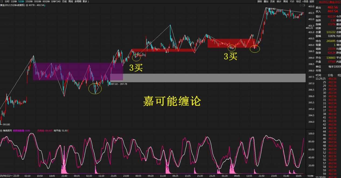The image size is (341, 178).
Task: Click the 总量 value 131222
Action: tap(331, 32)
